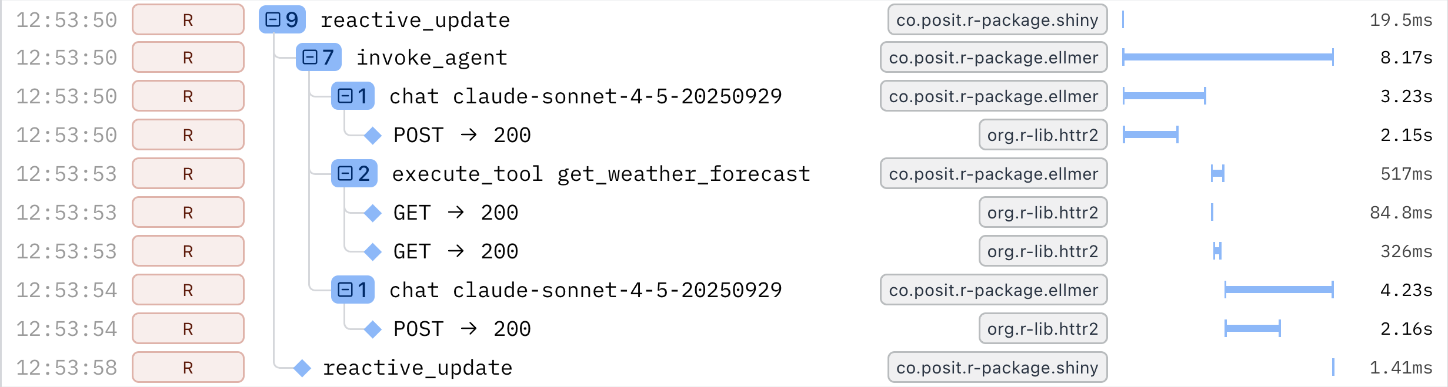Click the diamond icon of the 84.8ms GET span

[x=373, y=213]
